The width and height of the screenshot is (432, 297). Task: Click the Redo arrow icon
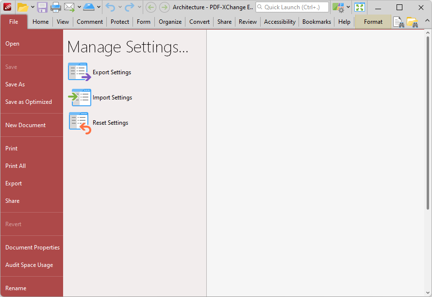click(130, 7)
